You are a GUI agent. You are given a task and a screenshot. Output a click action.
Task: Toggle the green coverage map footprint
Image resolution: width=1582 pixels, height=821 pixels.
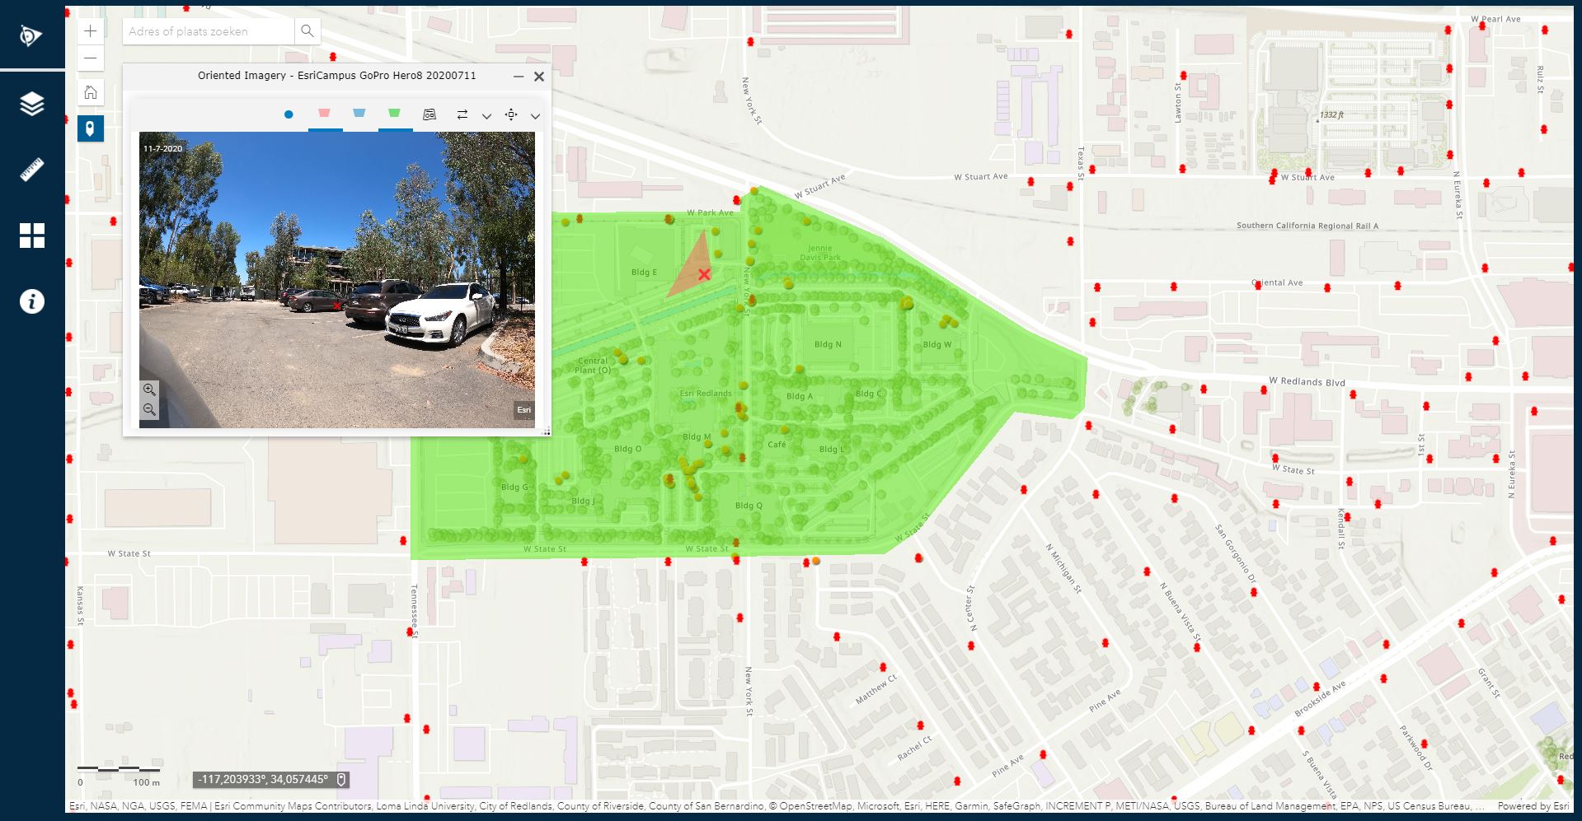(x=394, y=114)
